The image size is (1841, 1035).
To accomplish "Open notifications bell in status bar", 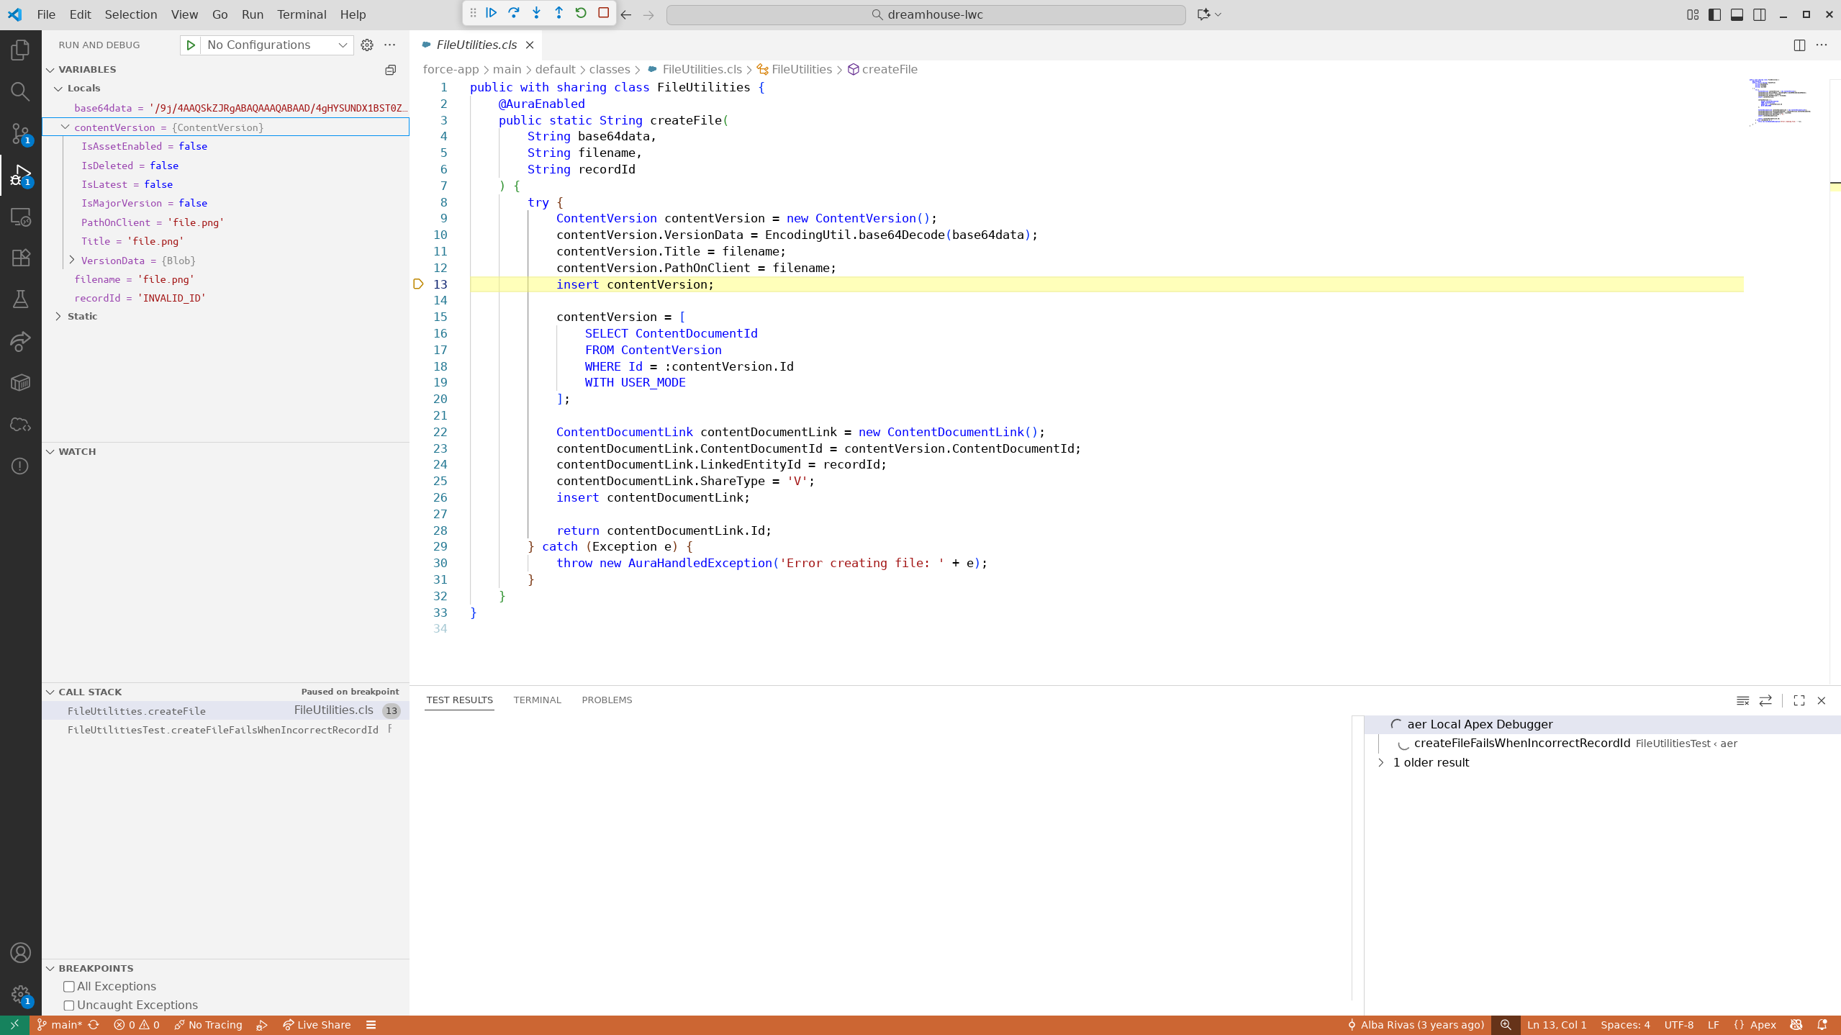I will pyautogui.click(x=1827, y=1024).
